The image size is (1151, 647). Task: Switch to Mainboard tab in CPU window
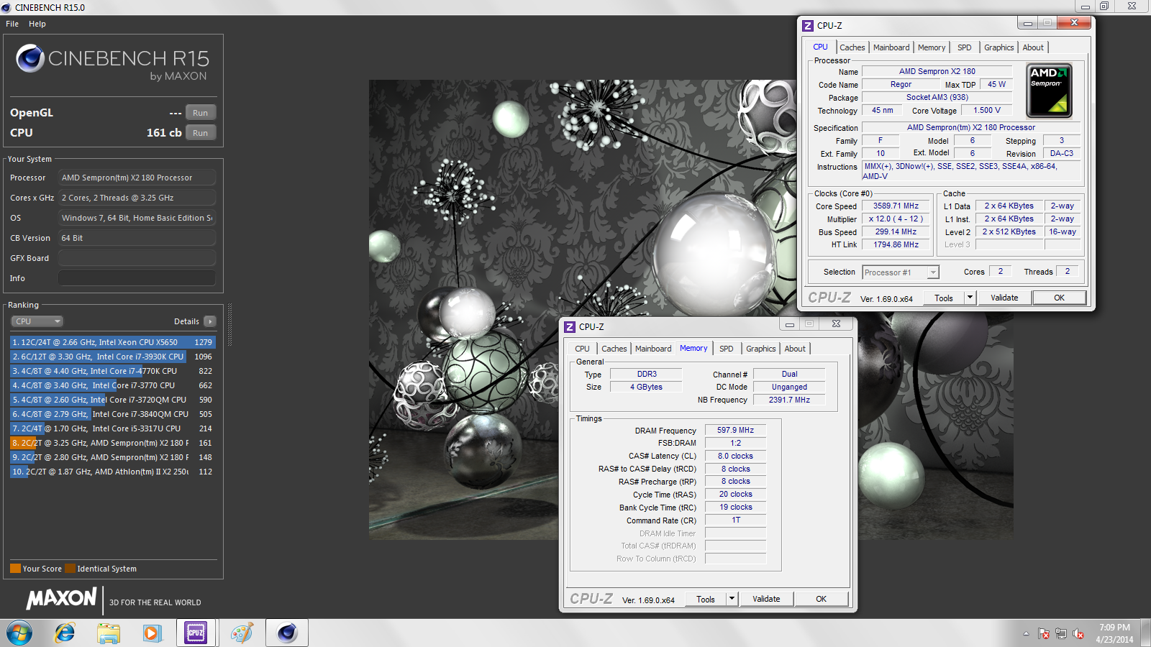891,47
